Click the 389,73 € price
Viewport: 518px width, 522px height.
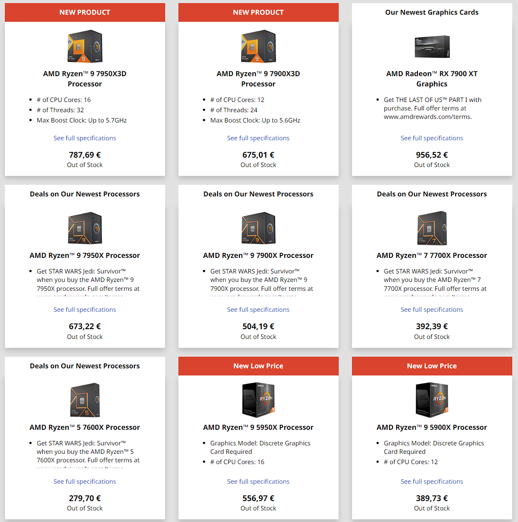(x=432, y=498)
